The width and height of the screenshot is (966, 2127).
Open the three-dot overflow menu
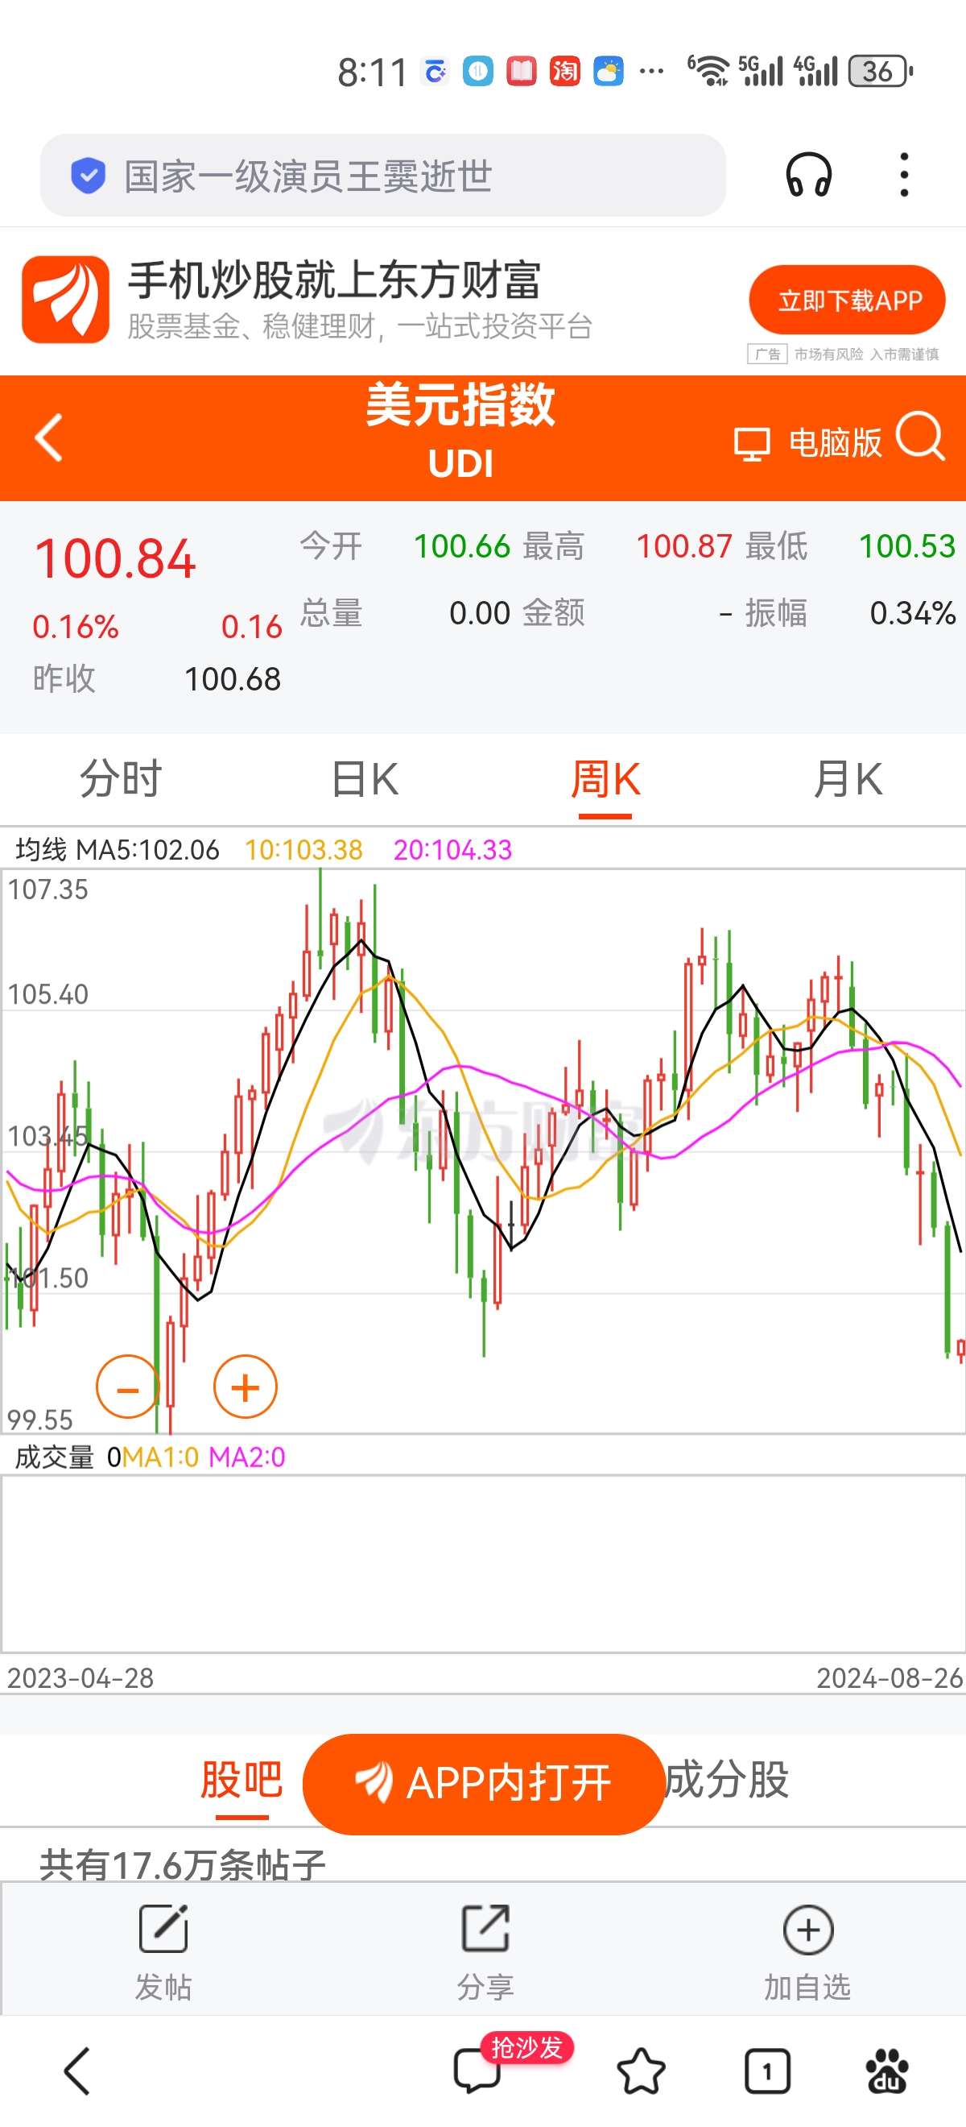905,176
